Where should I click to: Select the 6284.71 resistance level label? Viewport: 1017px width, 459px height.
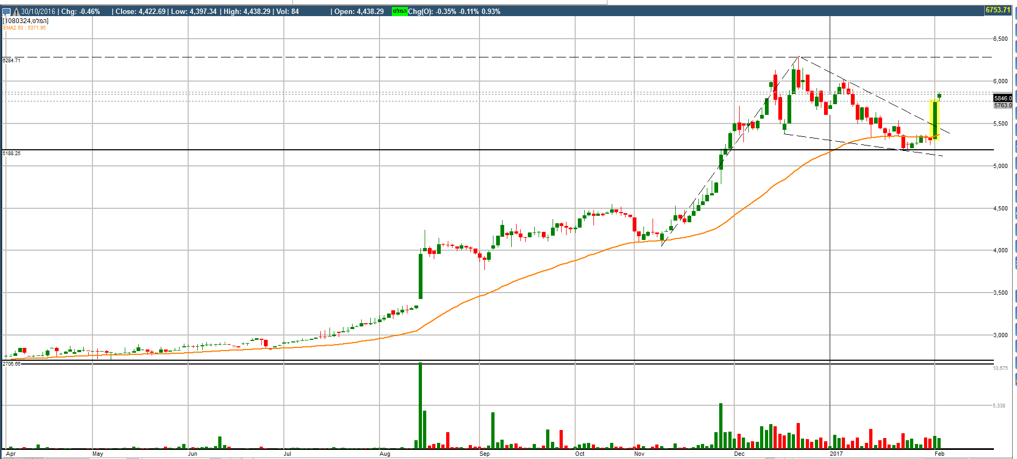coord(11,61)
